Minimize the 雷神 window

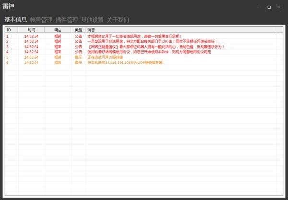[258, 7]
